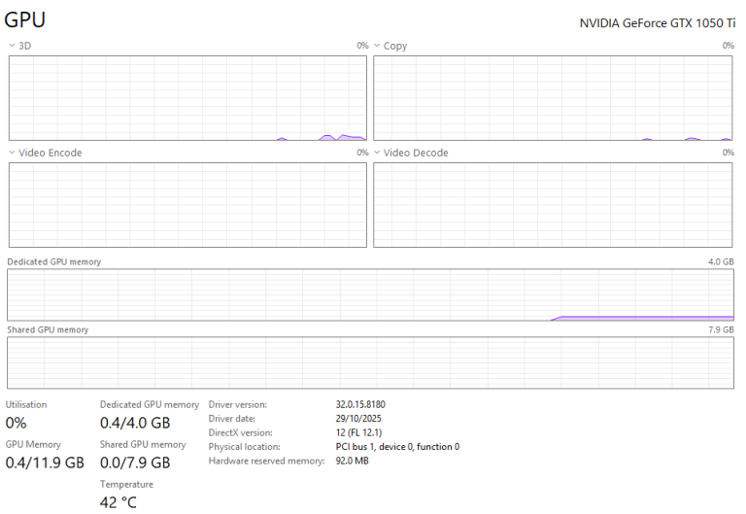Click the Copy usage graph
Image resolution: width=746 pixels, height=514 pixels.
[553, 98]
